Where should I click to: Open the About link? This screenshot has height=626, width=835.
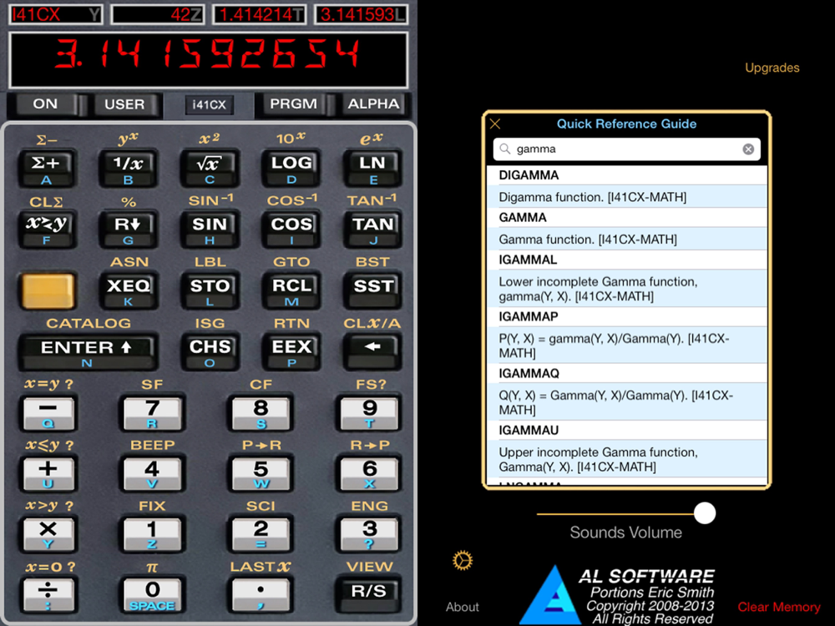pos(463,607)
